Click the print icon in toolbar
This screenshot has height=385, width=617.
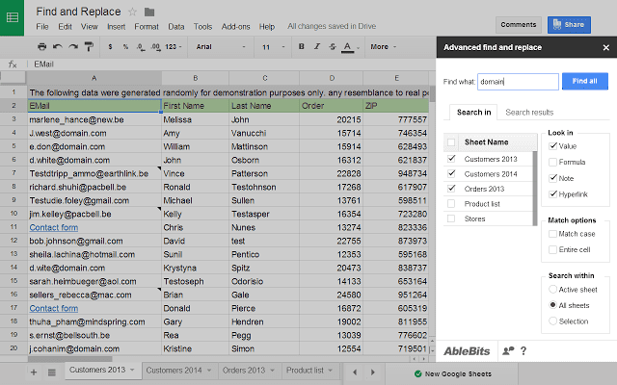(x=41, y=46)
